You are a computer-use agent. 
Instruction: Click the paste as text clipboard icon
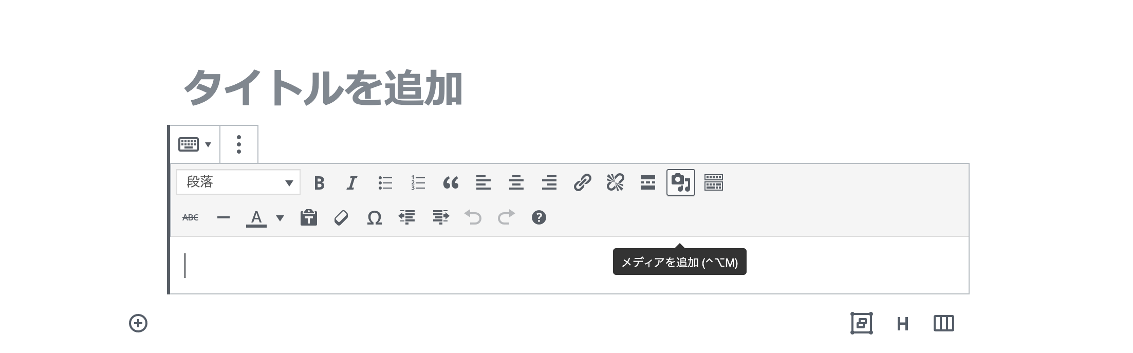309,217
